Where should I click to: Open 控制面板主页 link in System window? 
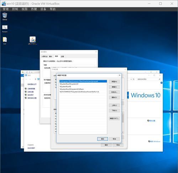click(x=32, y=84)
